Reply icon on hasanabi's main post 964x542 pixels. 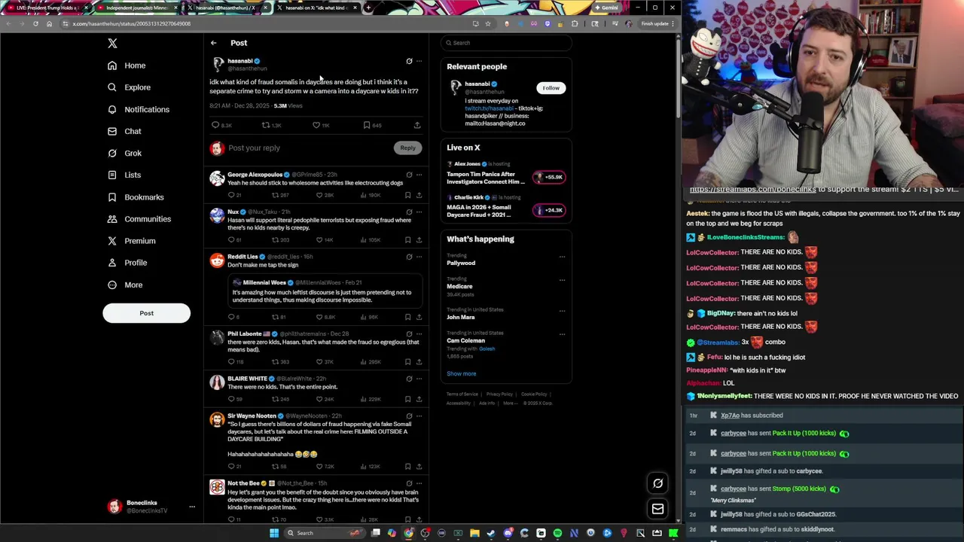(x=215, y=125)
